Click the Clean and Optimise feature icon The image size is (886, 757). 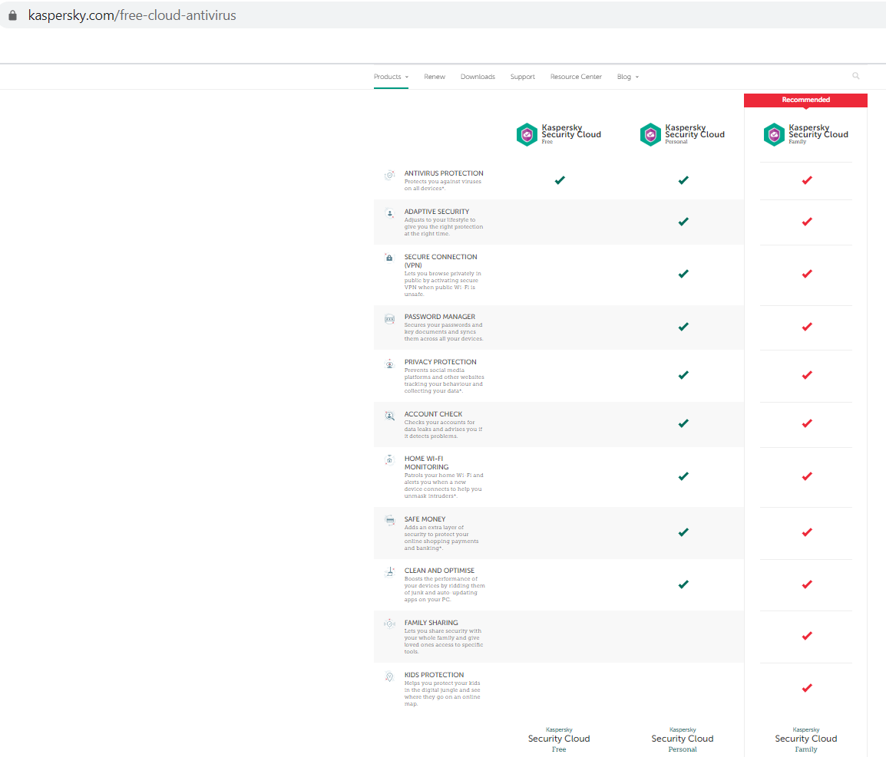389,572
